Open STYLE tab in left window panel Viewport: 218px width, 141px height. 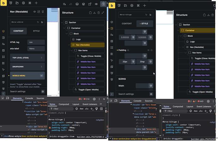[x=36, y=31]
